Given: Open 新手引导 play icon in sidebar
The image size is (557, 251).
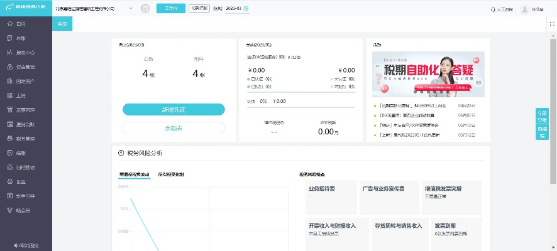Looking at the screenshot, I should coord(10,196).
